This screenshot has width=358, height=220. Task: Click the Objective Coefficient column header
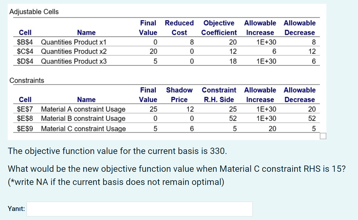click(x=219, y=27)
